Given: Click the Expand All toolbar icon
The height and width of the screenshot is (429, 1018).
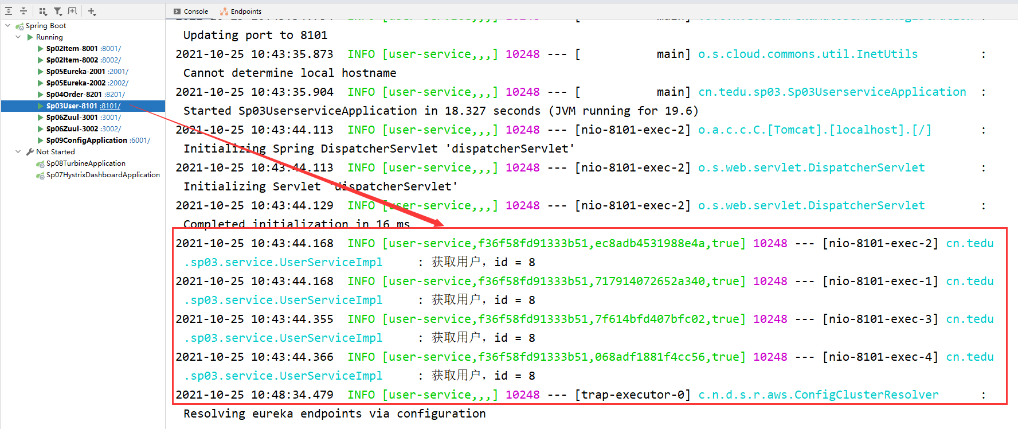Looking at the screenshot, I should pos(9,11).
